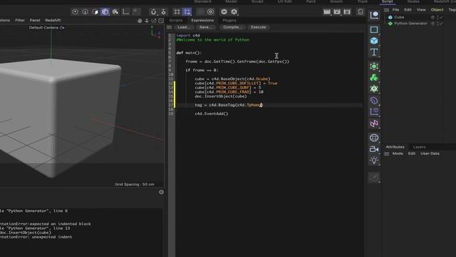
Task: Click the Load... button
Action: [x=184, y=27]
